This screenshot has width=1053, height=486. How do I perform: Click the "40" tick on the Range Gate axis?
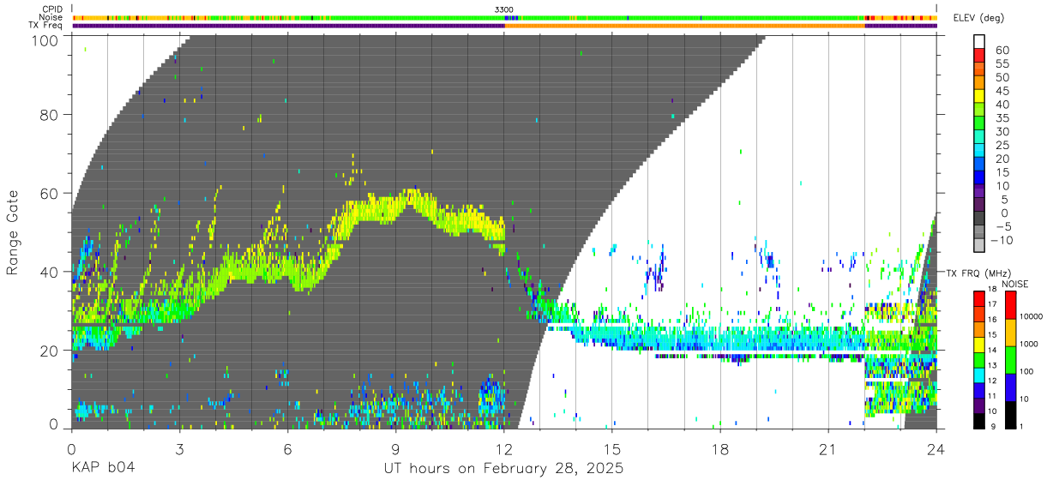[x=49, y=272]
